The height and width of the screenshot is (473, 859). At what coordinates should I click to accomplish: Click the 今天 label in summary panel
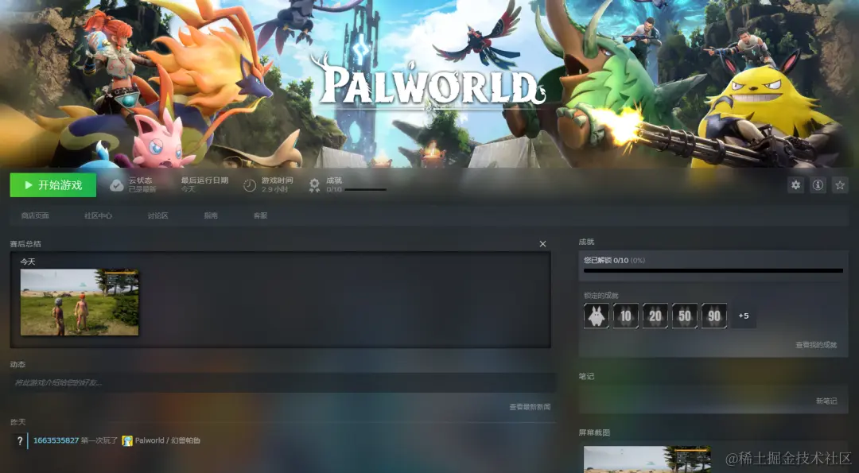click(x=27, y=262)
